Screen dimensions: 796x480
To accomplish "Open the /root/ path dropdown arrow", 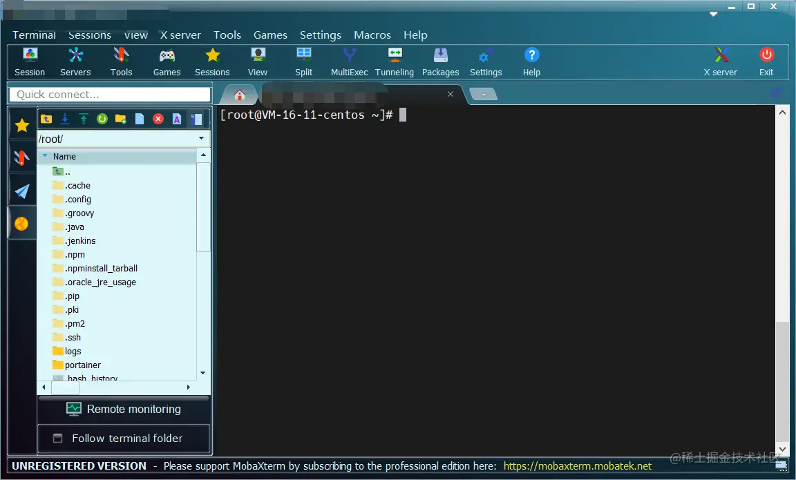I will click(x=202, y=139).
